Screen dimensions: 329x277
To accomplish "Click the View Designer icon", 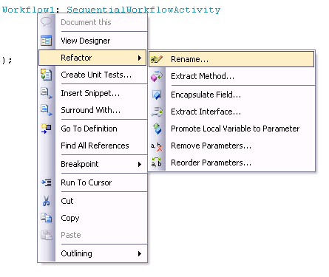I will coord(46,41).
